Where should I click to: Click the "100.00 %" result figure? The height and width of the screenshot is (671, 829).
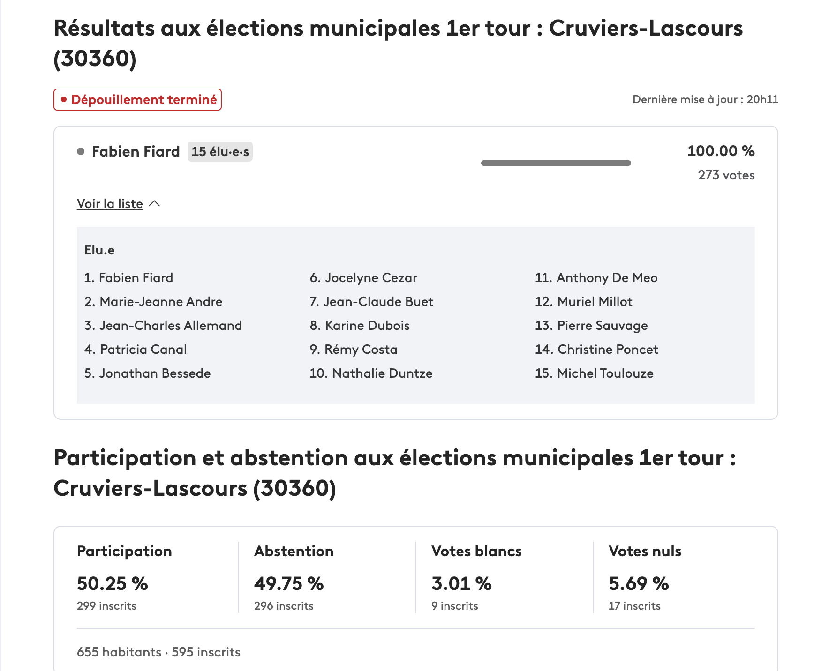pyautogui.click(x=721, y=151)
